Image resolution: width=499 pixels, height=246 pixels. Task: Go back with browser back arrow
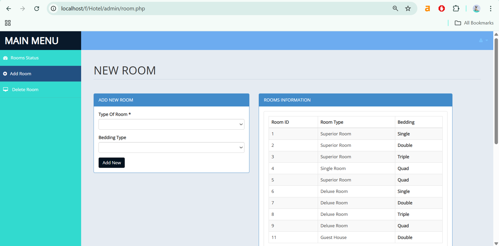click(x=9, y=9)
